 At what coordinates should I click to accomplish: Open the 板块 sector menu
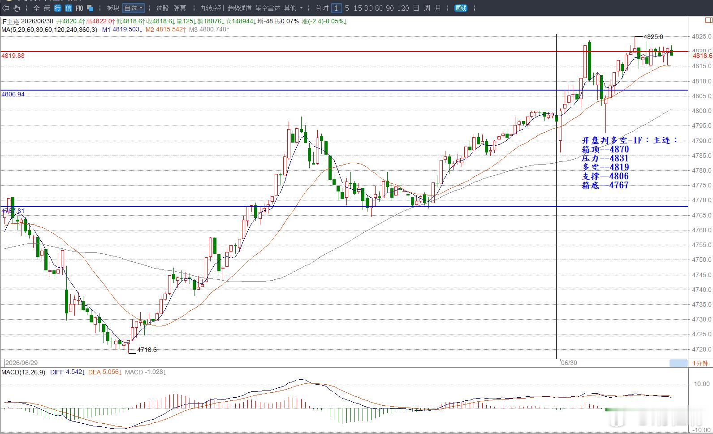[113, 8]
